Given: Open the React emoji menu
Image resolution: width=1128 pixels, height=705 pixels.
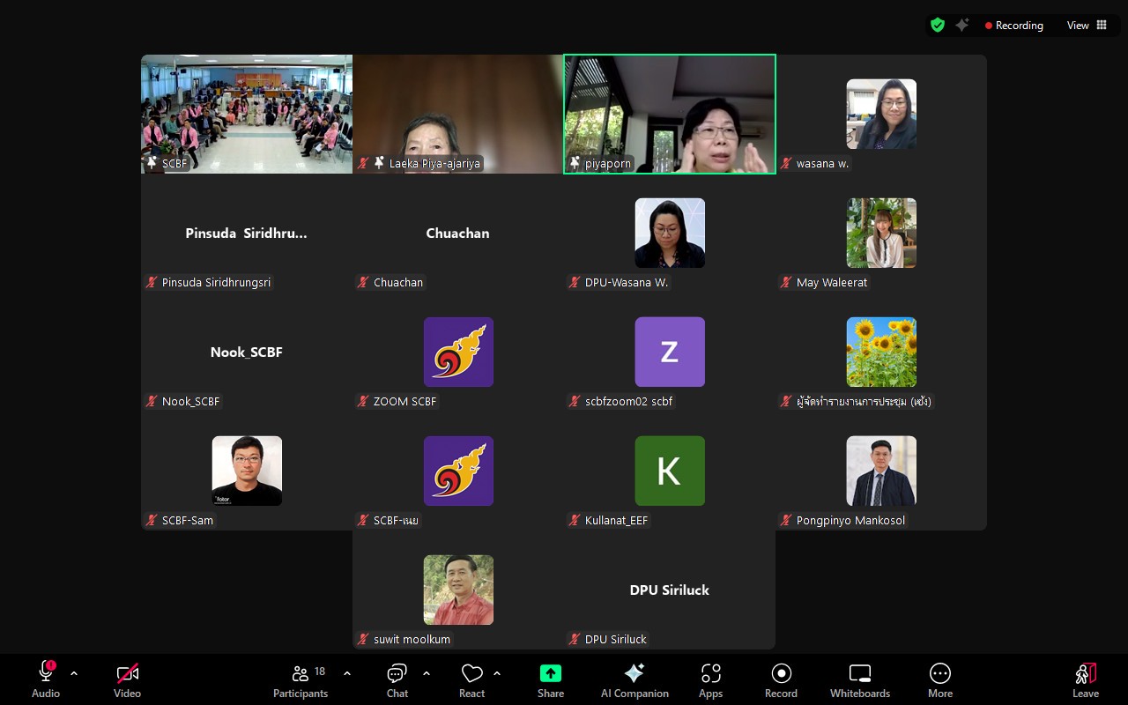Looking at the screenshot, I should [x=471, y=679].
